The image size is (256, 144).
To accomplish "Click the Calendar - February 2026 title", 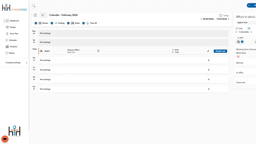I will coord(64,15).
